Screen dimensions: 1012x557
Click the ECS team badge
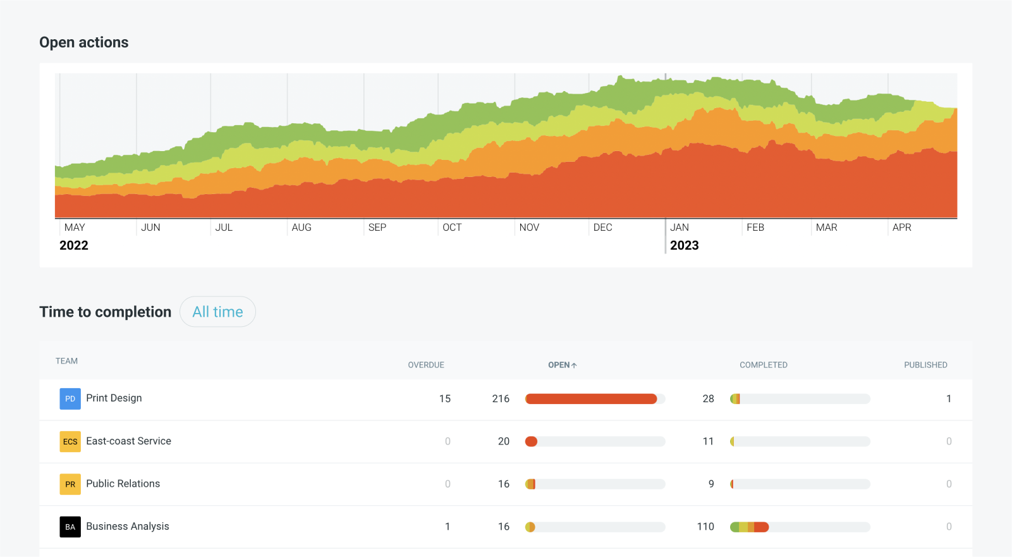(x=70, y=441)
